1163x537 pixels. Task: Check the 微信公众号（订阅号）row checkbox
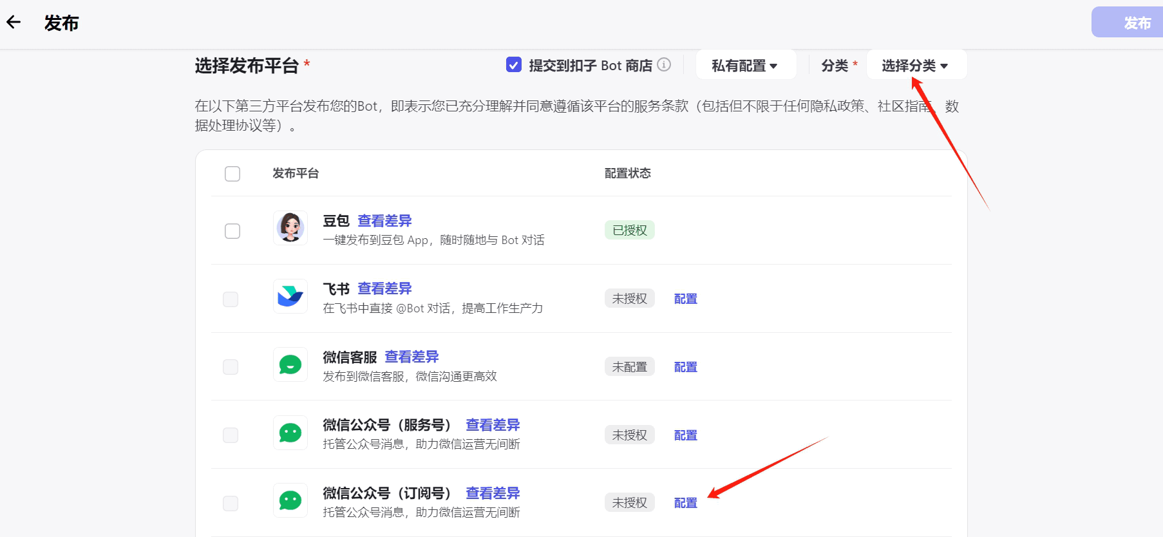(231, 504)
